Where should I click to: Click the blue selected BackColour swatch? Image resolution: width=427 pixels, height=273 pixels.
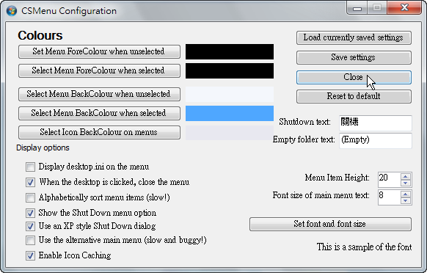(x=230, y=113)
